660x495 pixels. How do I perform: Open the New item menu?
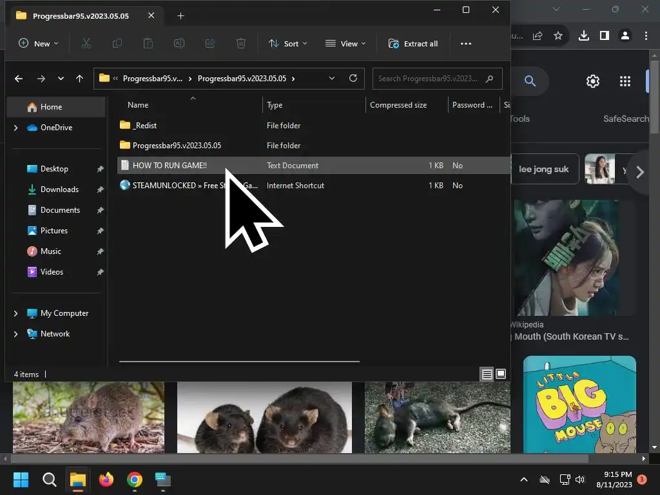point(38,43)
